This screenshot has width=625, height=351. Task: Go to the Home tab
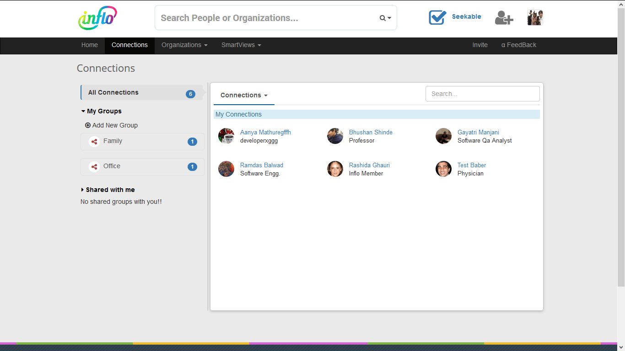90,45
